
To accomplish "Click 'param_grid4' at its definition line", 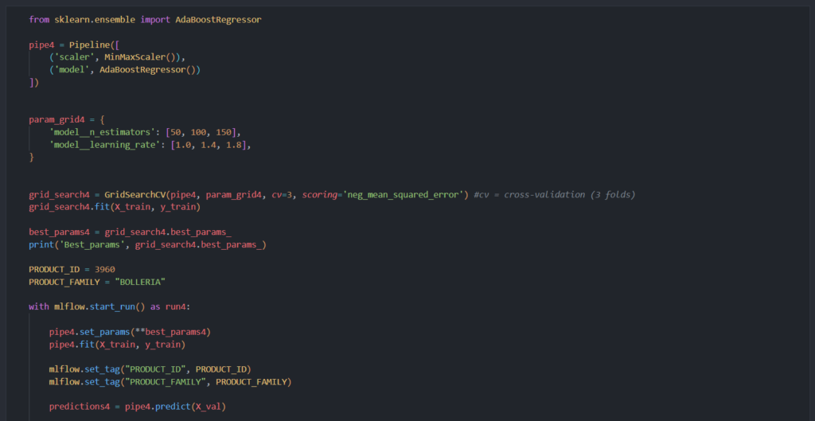I will [57, 120].
